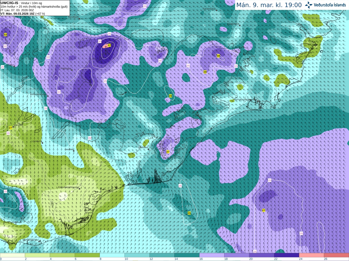Viewport: 349px width, 261px height.
Task: Click the scale label 20
Action: tap(251, 259)
